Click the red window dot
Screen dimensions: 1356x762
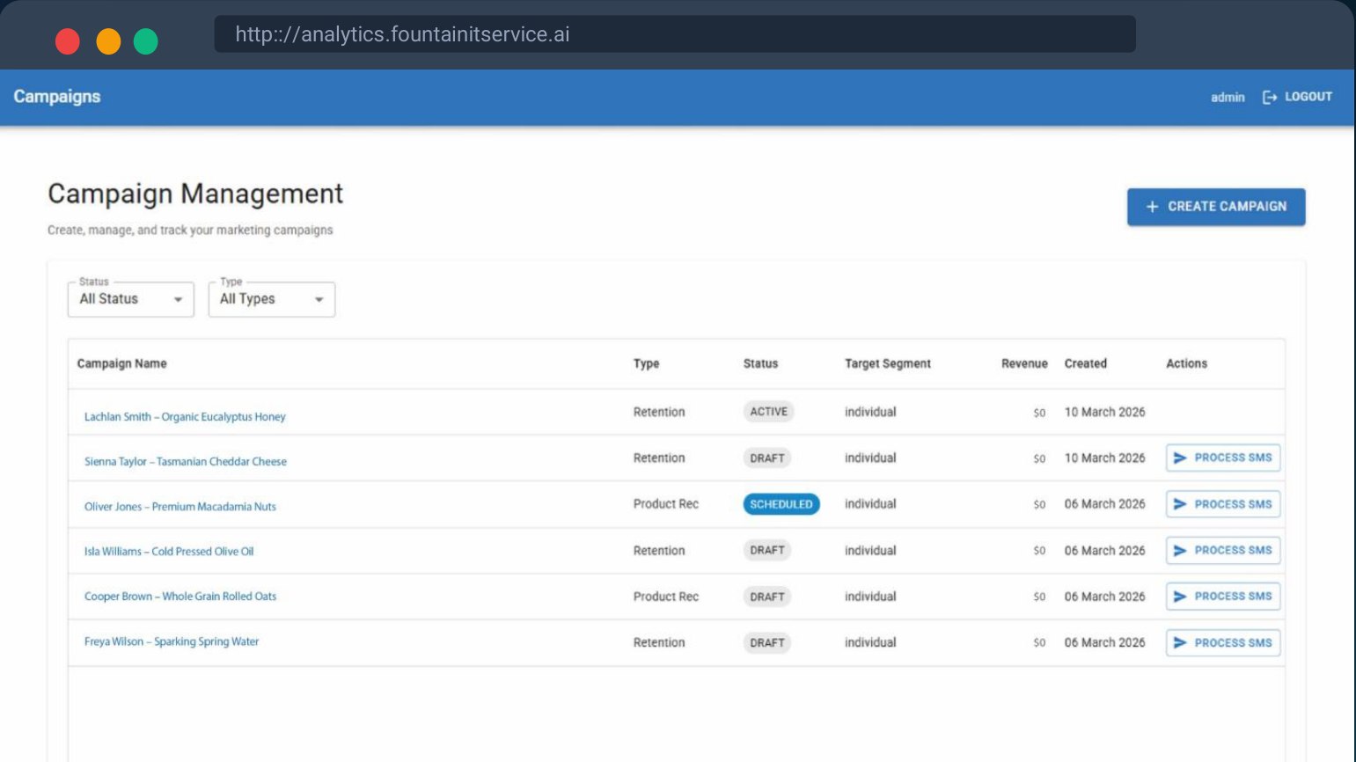tap(68, 41)
